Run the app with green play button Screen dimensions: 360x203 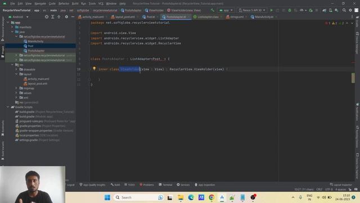[271, 10]
